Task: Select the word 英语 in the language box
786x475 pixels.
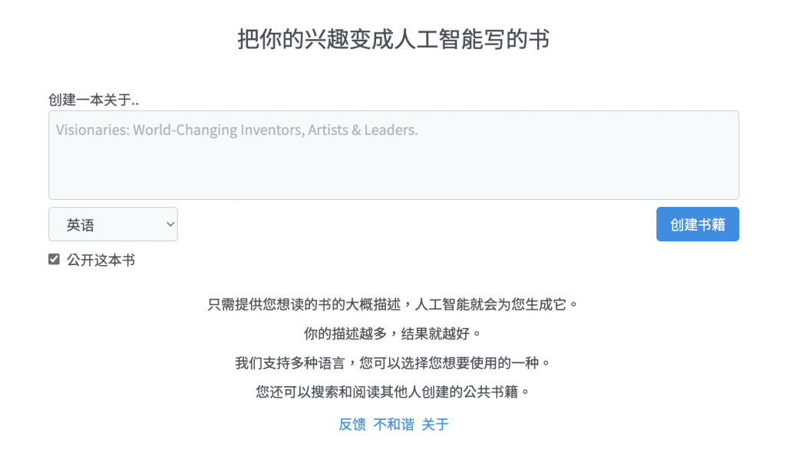Action: coord(80,224)
